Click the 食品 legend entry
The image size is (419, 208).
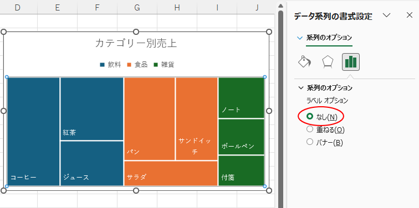tap(137, 65)
